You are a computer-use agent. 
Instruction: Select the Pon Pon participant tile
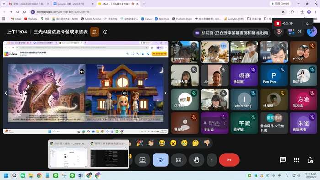(x=274, y=76)
